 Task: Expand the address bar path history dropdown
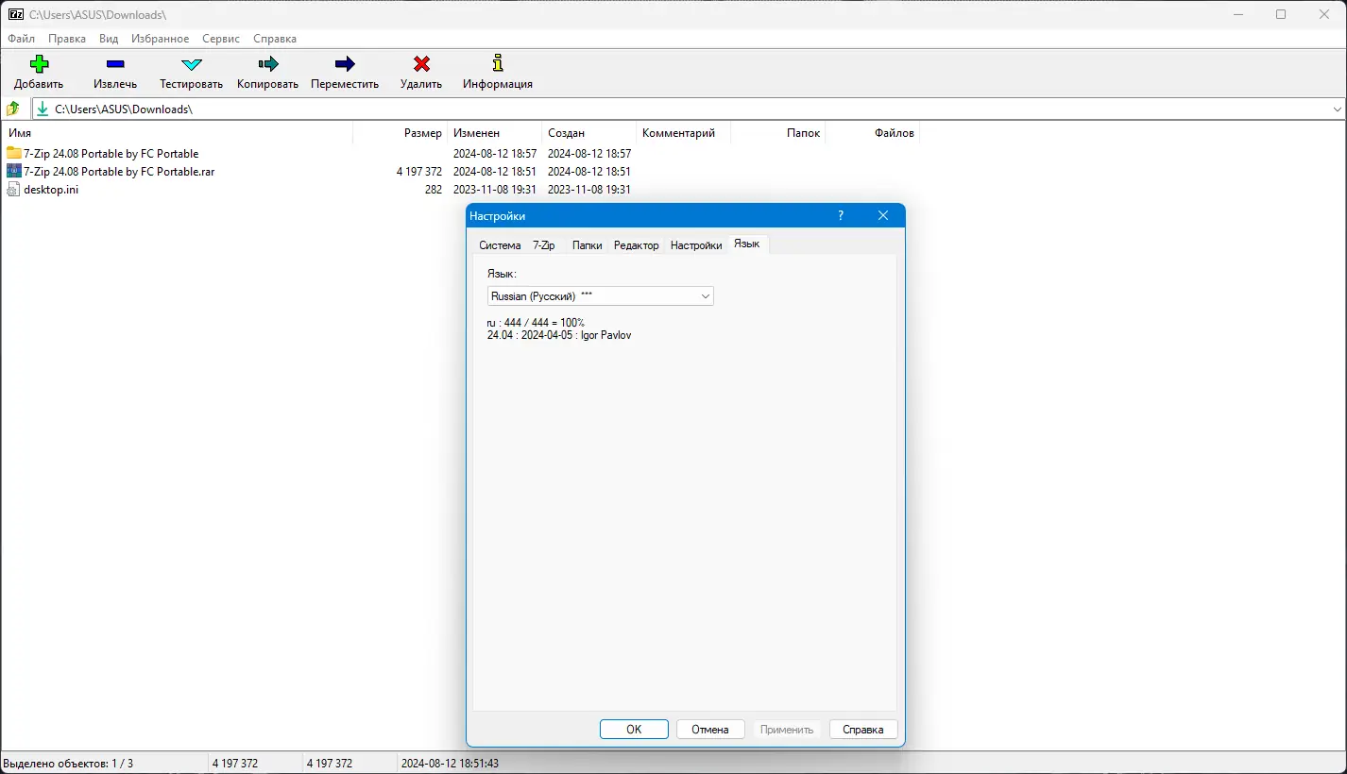[x=1337, y=109]
